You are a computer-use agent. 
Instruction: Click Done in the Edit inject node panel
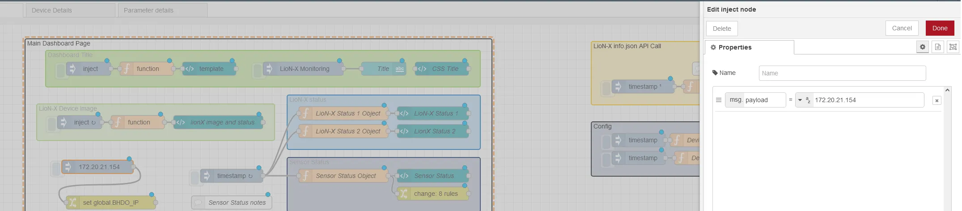pos(940,28)
